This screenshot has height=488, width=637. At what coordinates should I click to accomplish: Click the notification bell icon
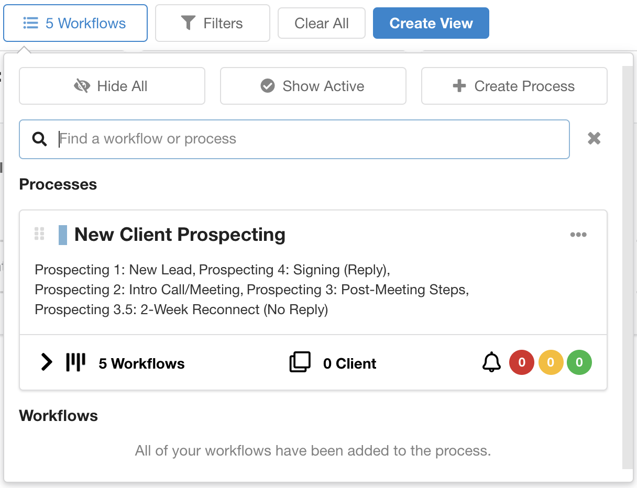(x=491, y=362)
